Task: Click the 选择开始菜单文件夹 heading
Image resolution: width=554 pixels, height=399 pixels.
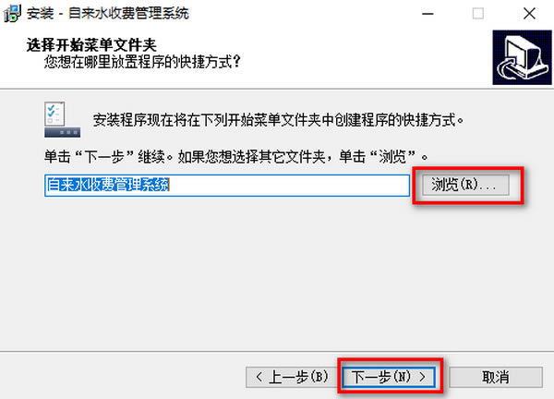Action: click(x=91, y=45)
